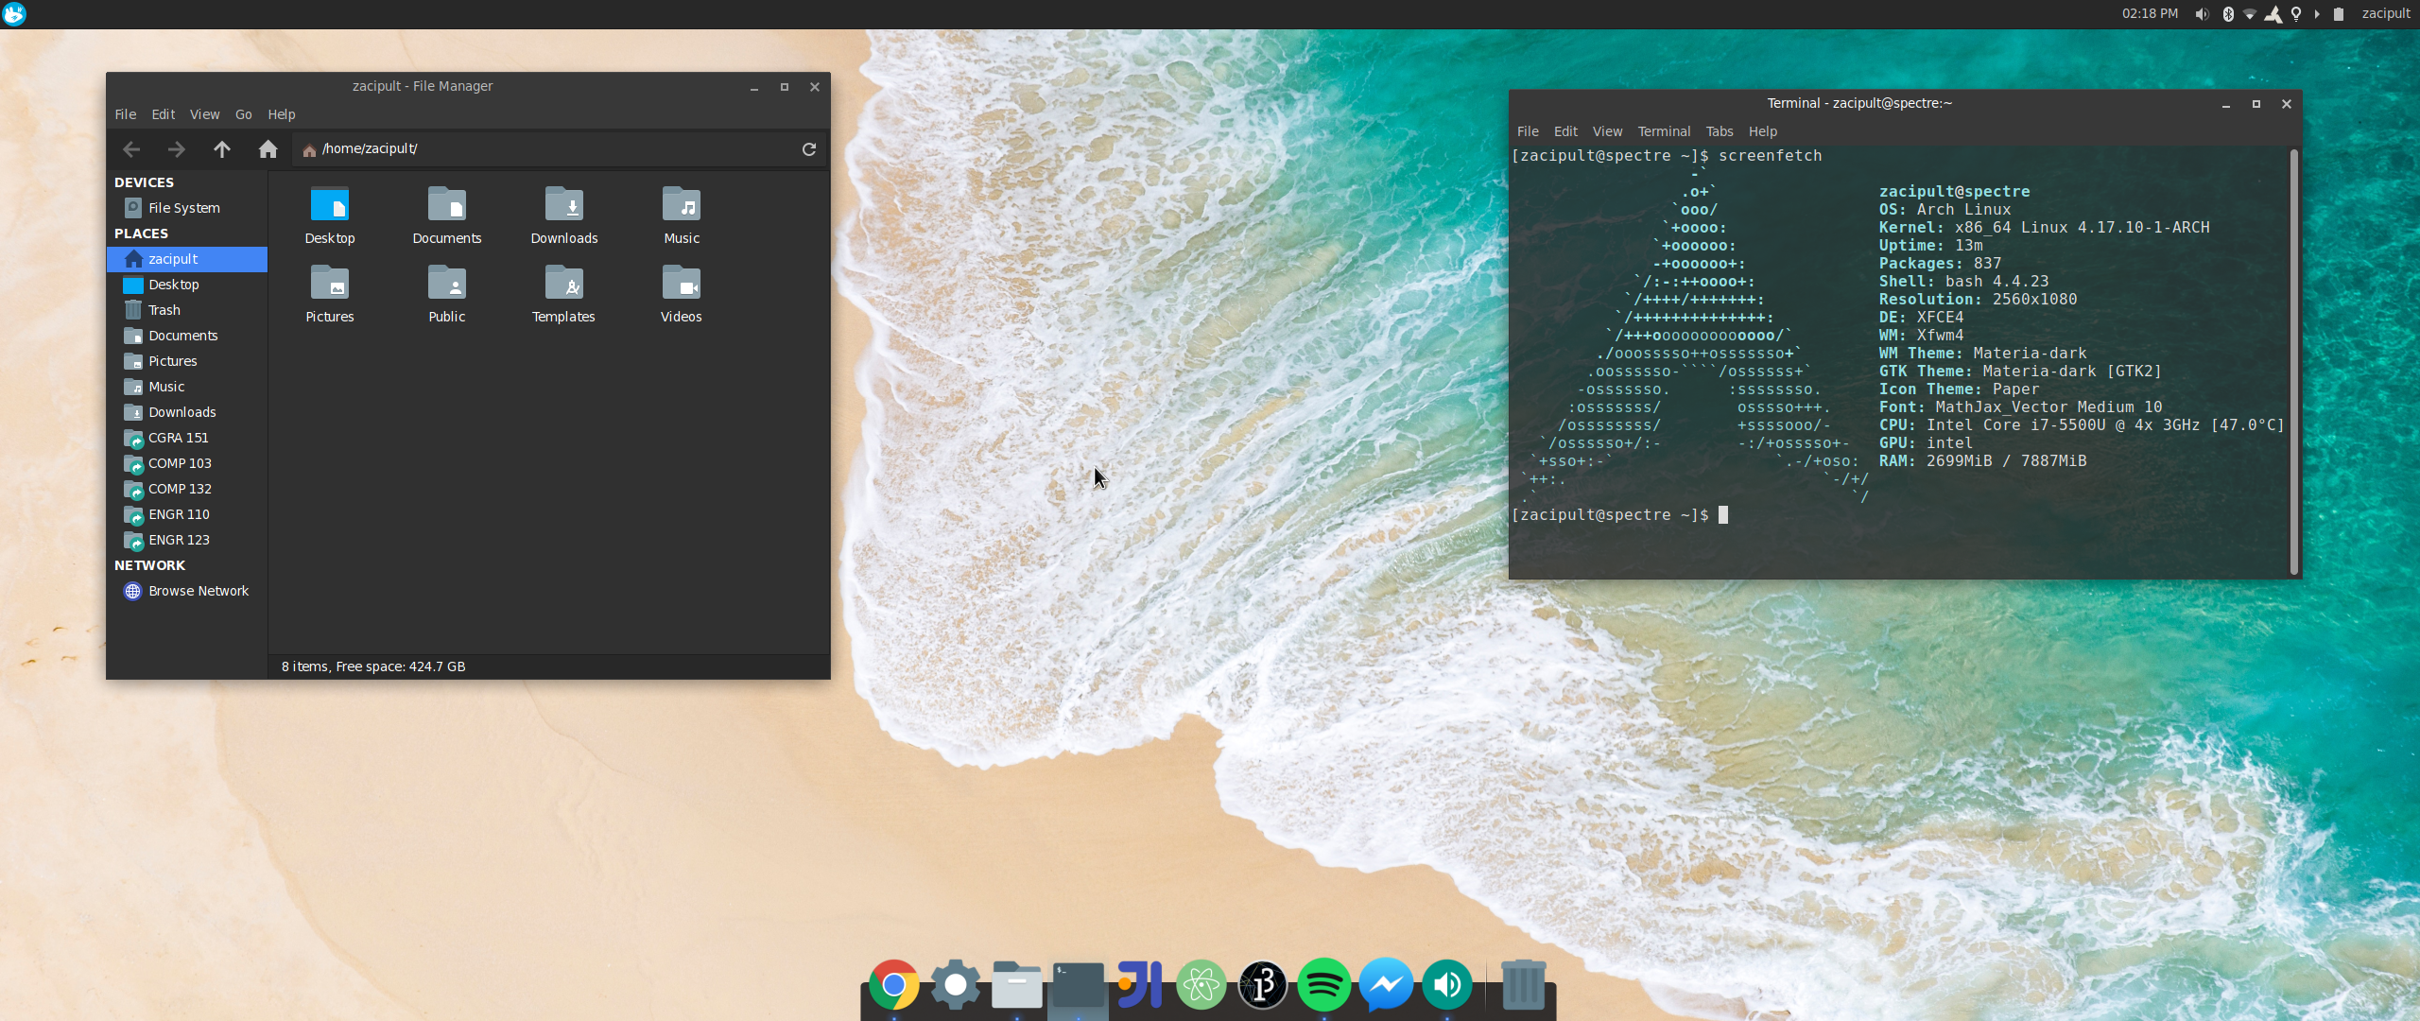The height and width of the screenshot is (1021, 2420).
Task: Open the applications menu in the top panel
Action: point(14,14)
